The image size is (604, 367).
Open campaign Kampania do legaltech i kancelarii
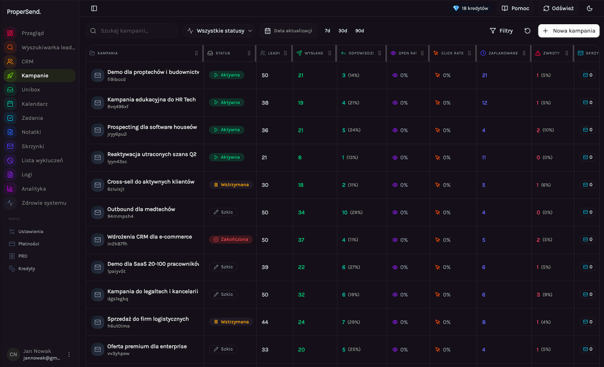153,291
